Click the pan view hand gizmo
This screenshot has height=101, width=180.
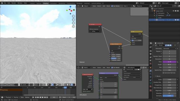(73, 20)
